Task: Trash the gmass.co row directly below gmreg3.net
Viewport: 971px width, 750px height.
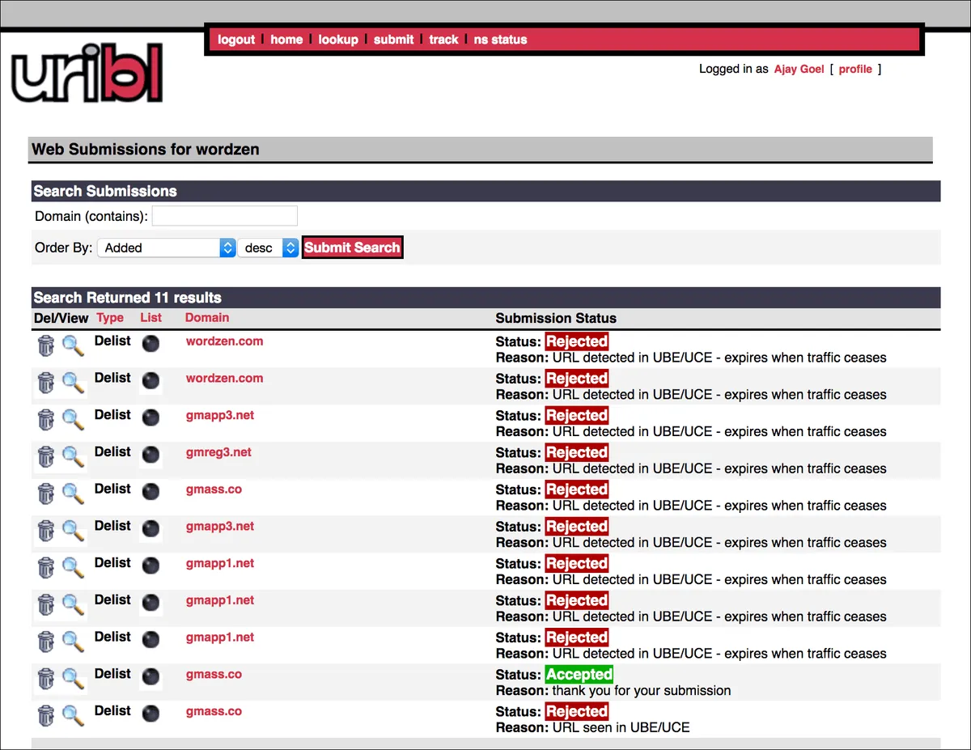Action: 46,494
